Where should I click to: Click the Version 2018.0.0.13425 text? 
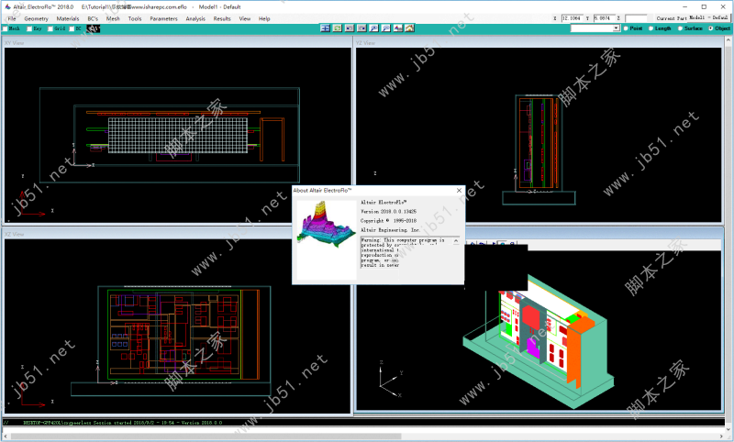tap(388, 212)
